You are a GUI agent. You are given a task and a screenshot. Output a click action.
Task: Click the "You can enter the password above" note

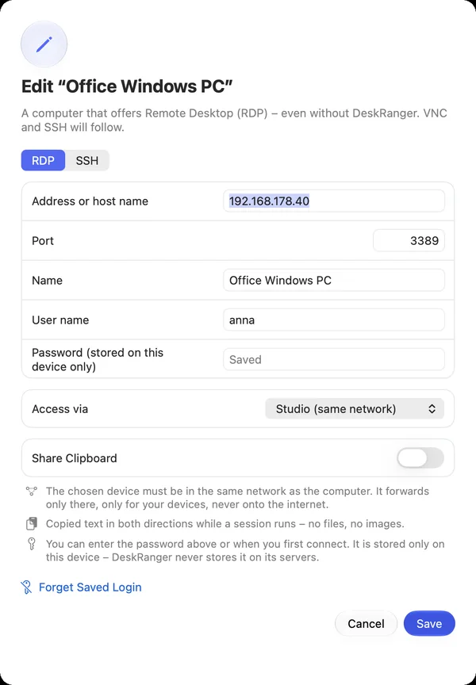coord(245,550)
